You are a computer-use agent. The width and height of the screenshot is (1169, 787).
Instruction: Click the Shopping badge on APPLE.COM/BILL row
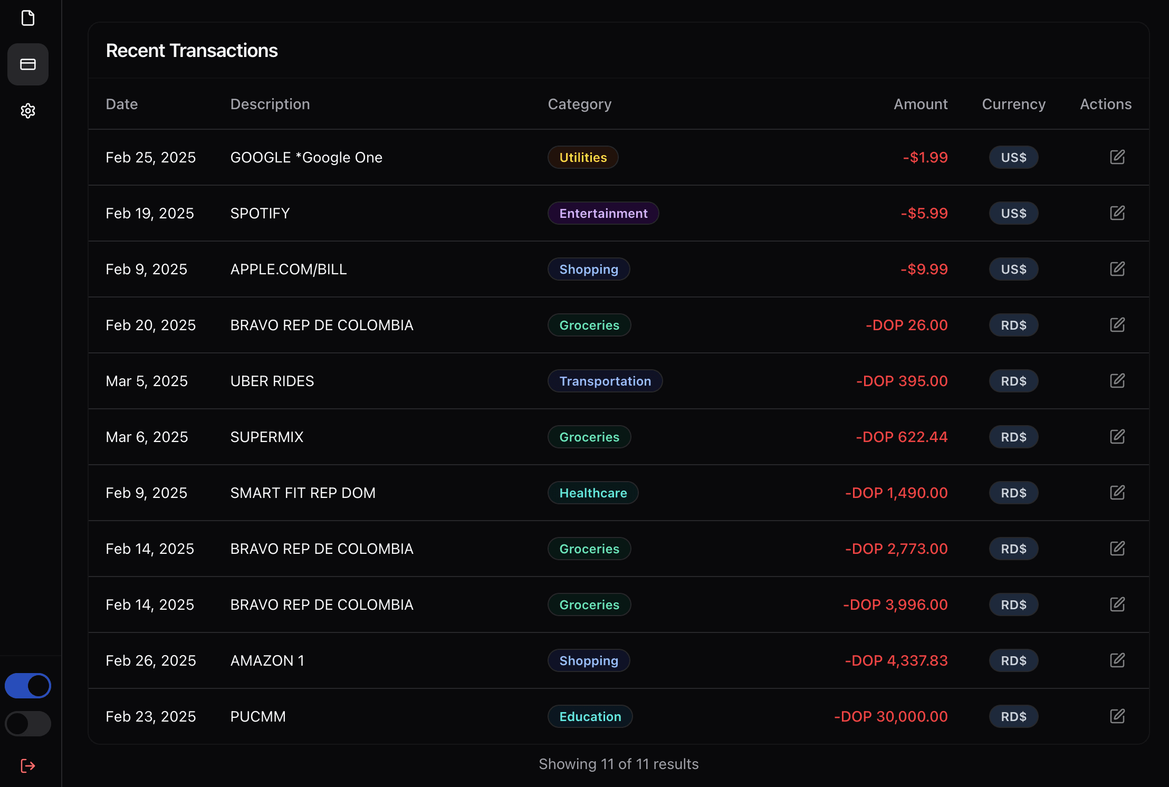[x=589, y=269]
